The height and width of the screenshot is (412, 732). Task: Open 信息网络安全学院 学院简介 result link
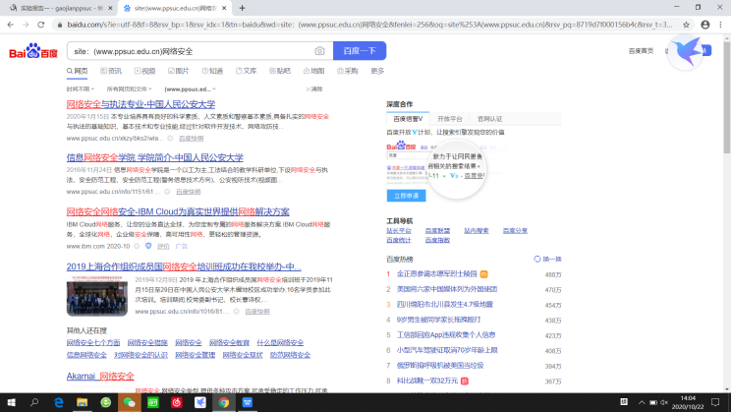click(154, 157)
